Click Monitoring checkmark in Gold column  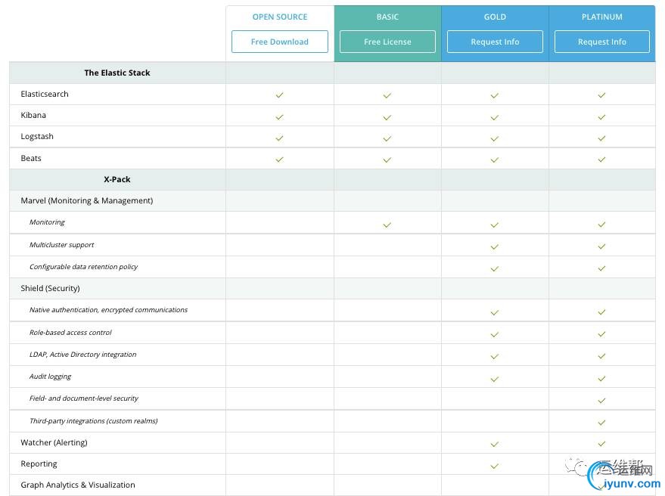coord(495,225)
